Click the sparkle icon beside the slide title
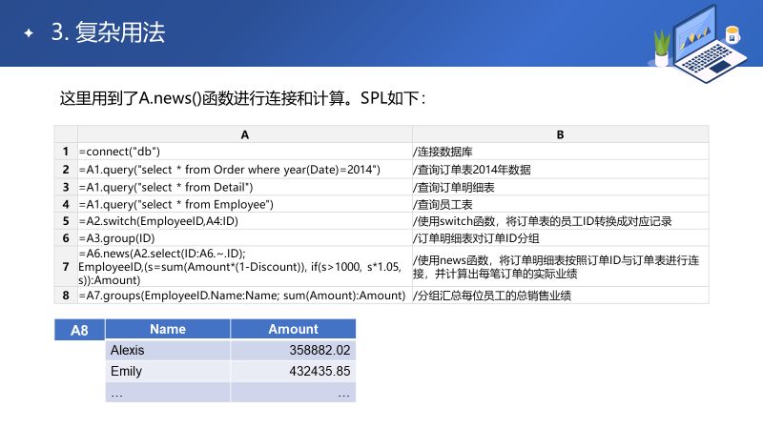763x429 pixels. 29,33
